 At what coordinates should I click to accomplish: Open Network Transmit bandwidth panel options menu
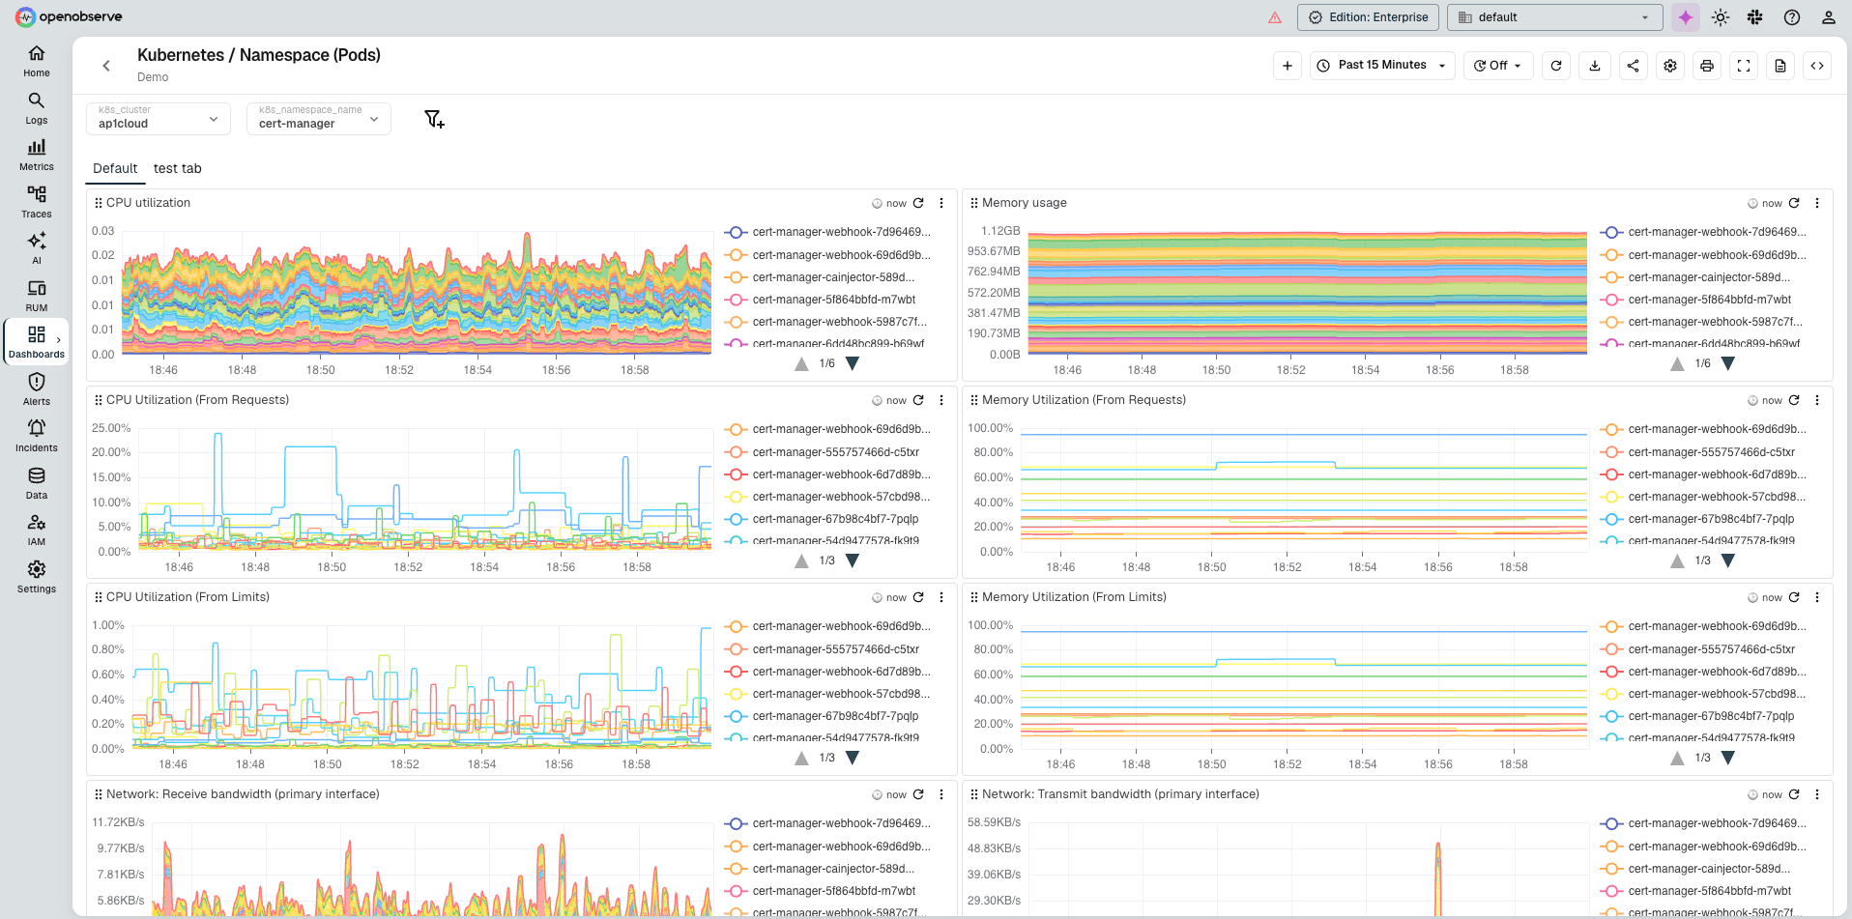(1817, 794)
